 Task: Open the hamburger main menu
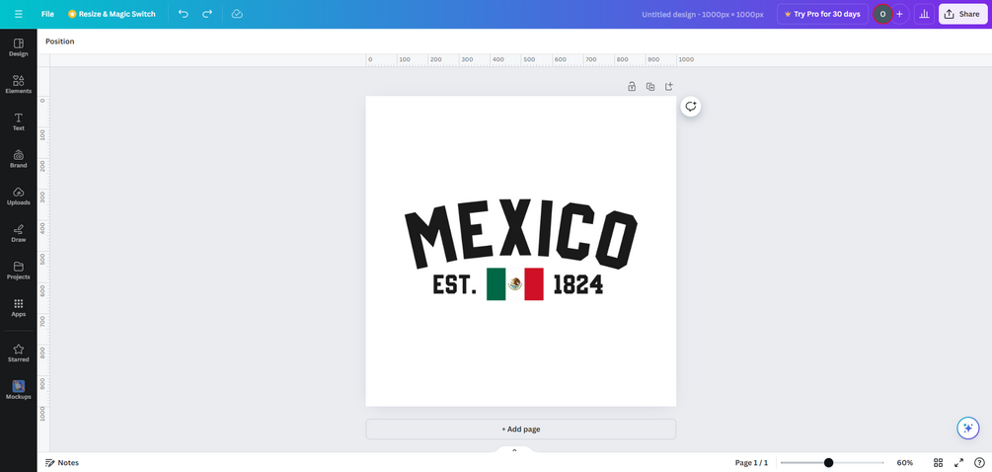19,14
